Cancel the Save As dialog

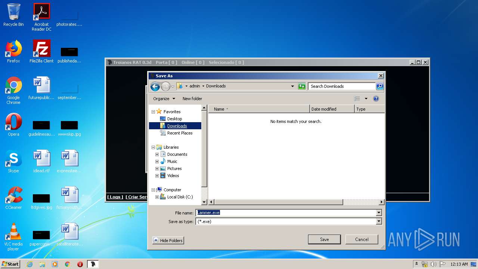coord(361,239)
